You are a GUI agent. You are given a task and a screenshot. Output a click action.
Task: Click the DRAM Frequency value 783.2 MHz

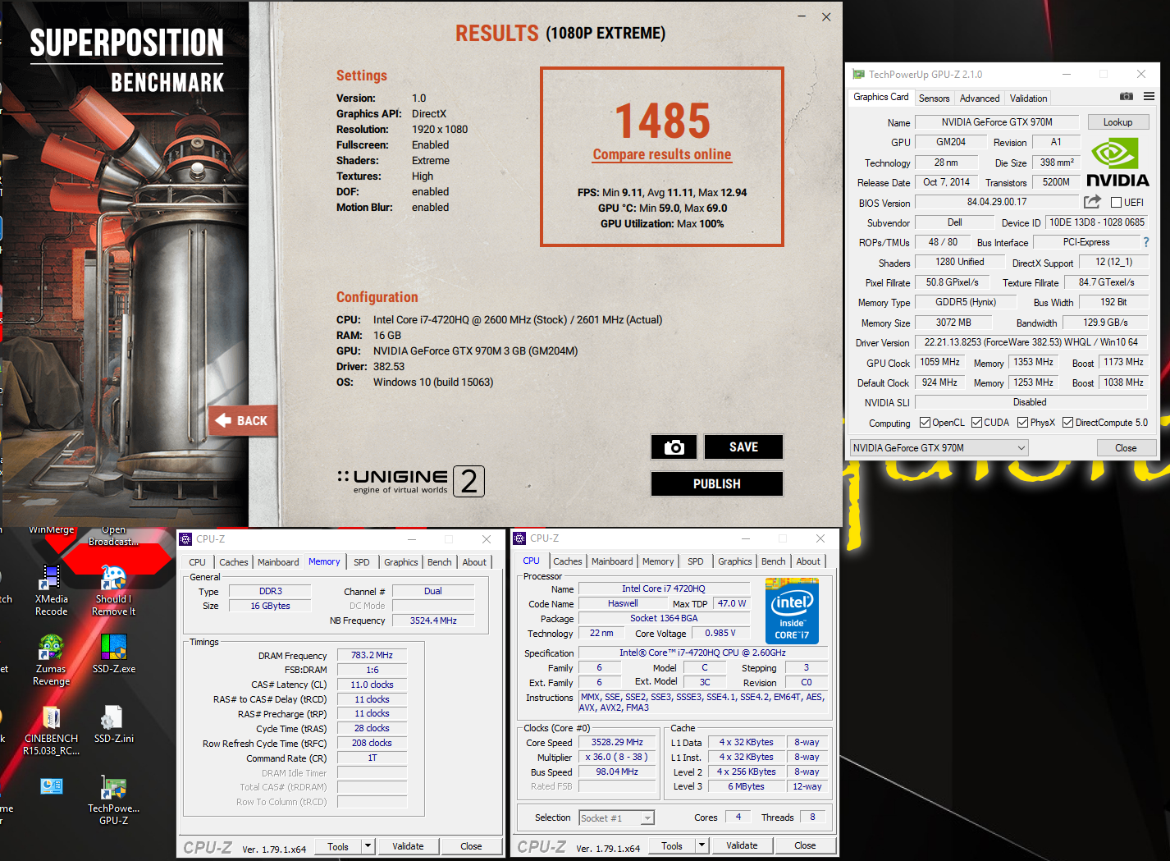pos(372,655)
